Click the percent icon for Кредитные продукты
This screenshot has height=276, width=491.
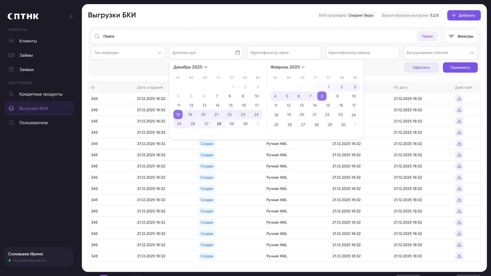pyautogui.click(x=11, y=94)
